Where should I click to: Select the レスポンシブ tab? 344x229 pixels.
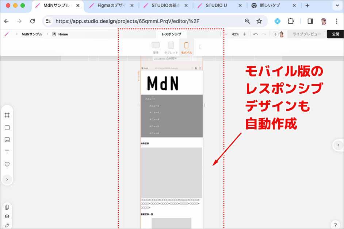[x=171, y=34]
